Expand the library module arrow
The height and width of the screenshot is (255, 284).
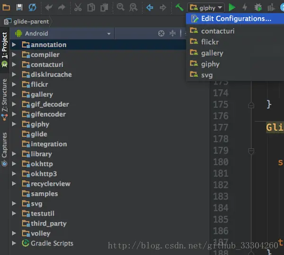coord(14,154)
